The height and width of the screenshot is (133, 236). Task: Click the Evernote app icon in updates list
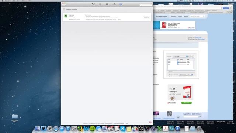[x=66, y=16]
